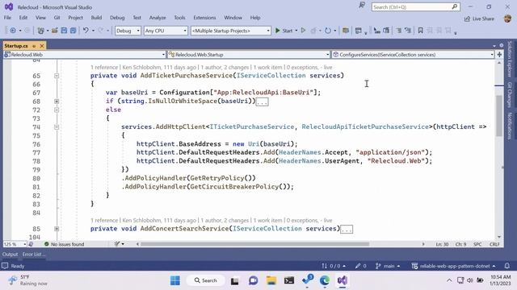Click the user account avatar
Screen dimensions: 517x290
(x=507, y=19)
